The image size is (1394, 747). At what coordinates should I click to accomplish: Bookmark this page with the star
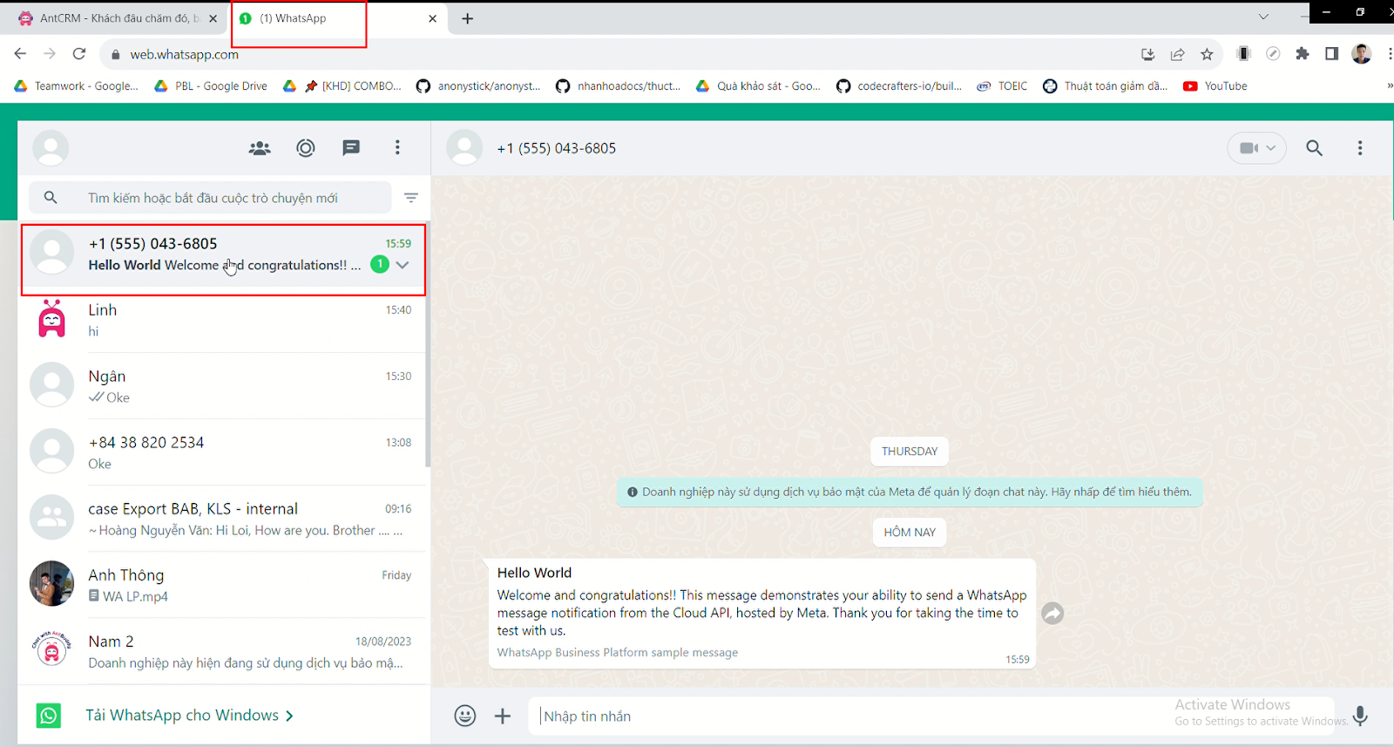[1207, 54]
